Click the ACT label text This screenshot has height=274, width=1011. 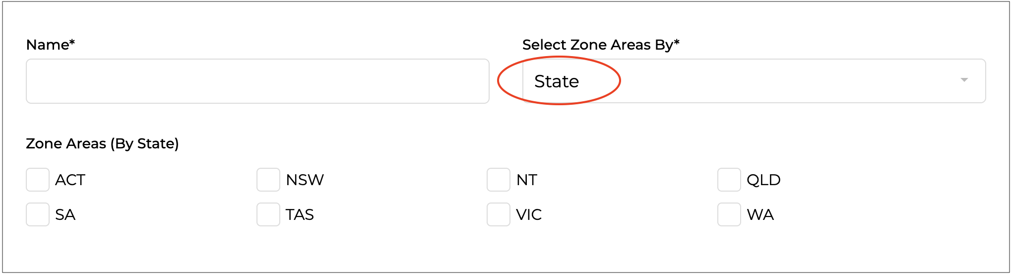coord(70,180)
